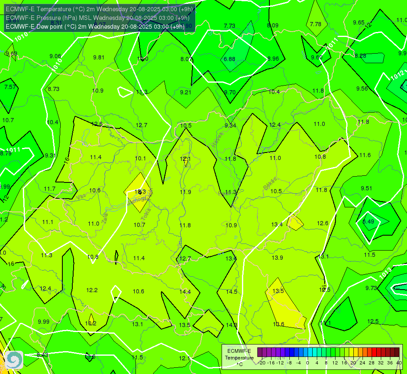Click the 11.7 value on the map
This screenshot has width=407, height=374.
click(49, 189)
